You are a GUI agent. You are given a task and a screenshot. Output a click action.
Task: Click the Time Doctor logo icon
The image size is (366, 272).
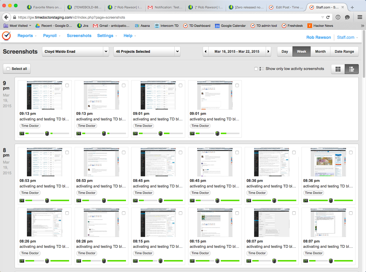6,36
